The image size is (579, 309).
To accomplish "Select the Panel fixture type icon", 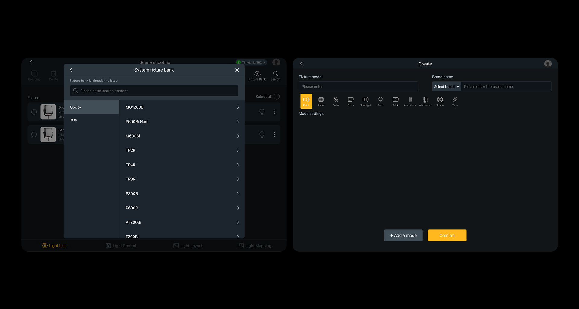I will pos(321,101).
